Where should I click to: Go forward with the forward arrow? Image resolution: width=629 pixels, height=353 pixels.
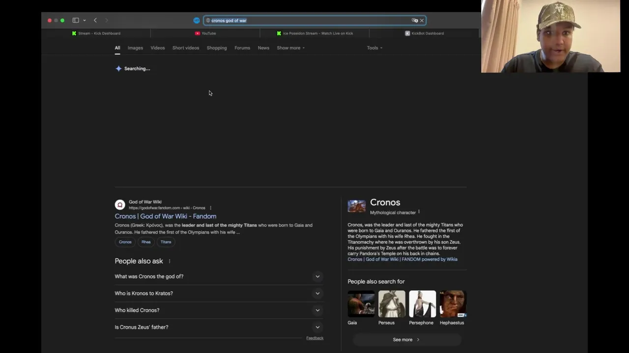[x=107, y=20]
